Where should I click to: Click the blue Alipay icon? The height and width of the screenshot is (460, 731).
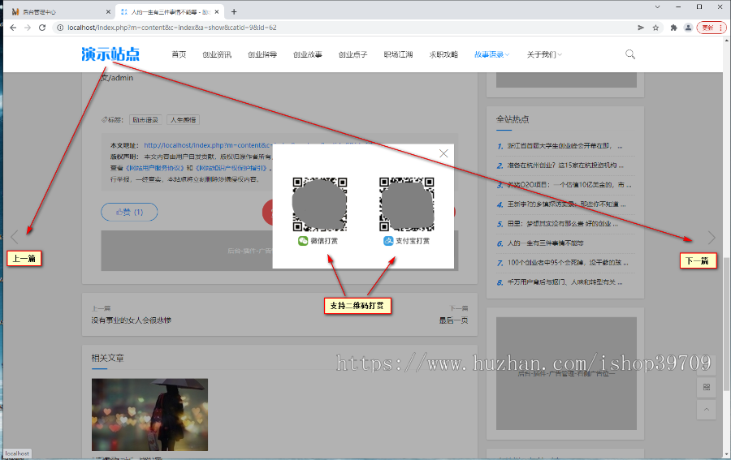pyautogui.click(x=388, y=241)
